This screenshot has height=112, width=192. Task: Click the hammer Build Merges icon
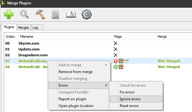tap(40, 15)
